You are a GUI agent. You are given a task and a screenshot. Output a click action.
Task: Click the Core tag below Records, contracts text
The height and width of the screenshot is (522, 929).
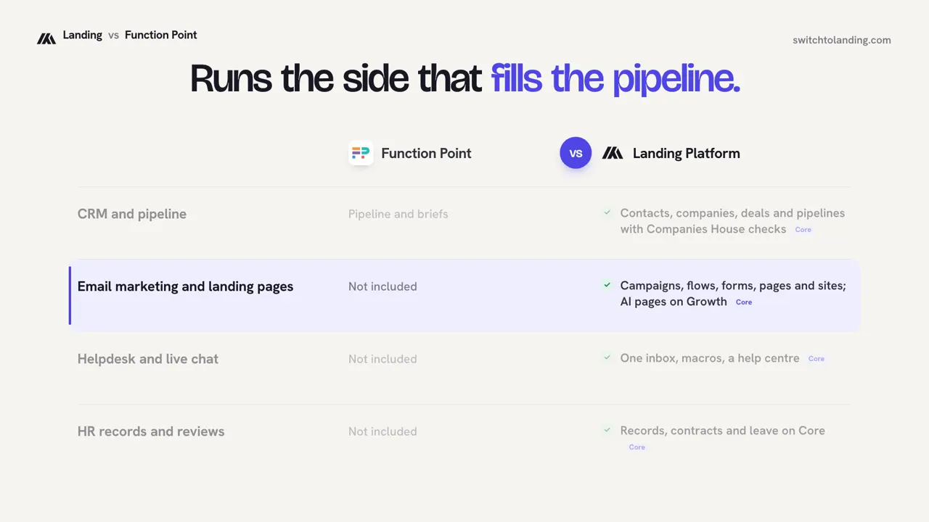[x=637, y=447]
